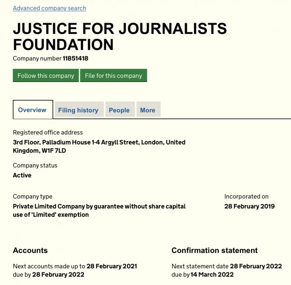291x285 pixels.
Task: Click the Company status label
Action: tap(35, 165)
